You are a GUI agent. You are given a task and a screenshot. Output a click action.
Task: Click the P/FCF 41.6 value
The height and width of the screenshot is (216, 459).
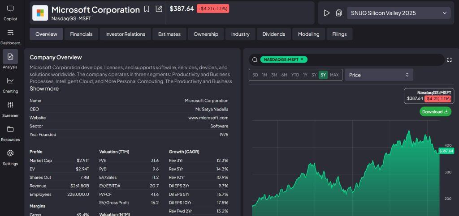pos(155,194)
